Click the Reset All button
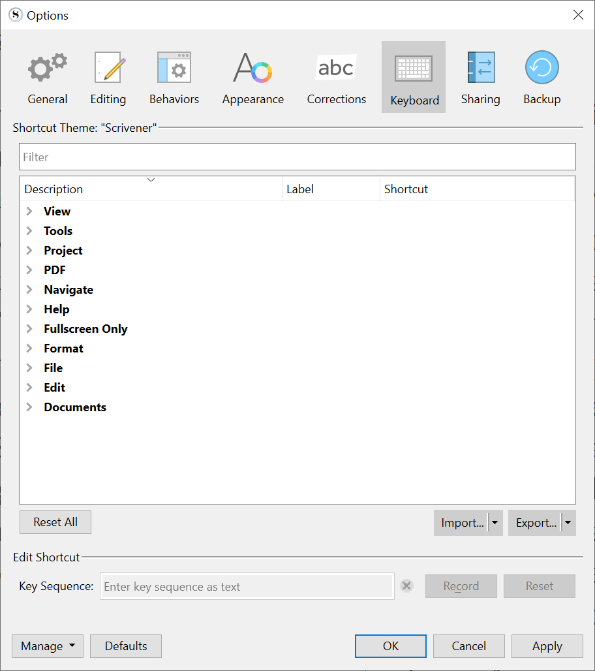Viewport: 595px width, 671px height. tap(55, 522)
